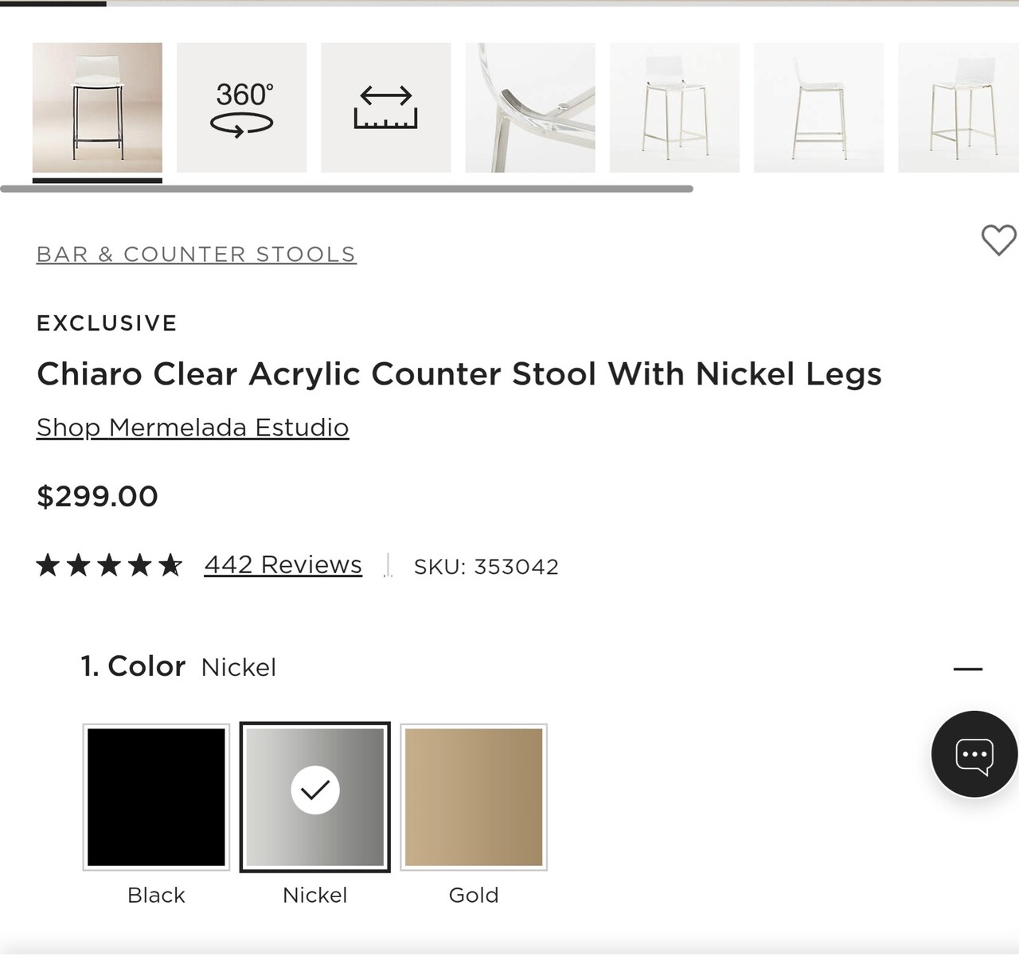Open the live chat bubble
Image resolution: width=1019 pixels, height=968 pixels.
[974, 754]
